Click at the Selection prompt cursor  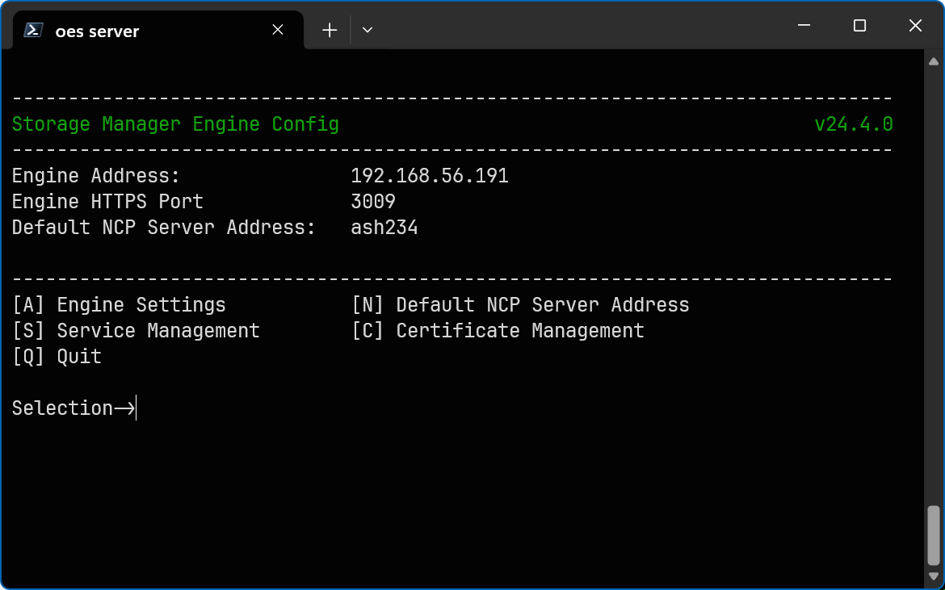point(136,408)
